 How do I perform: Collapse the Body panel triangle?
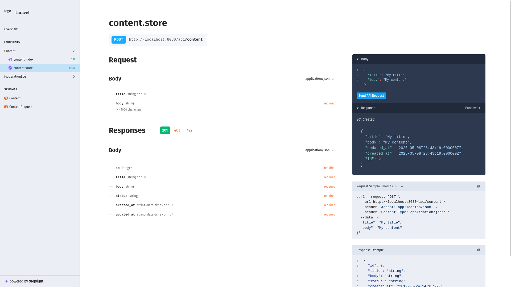coord(358,59)
